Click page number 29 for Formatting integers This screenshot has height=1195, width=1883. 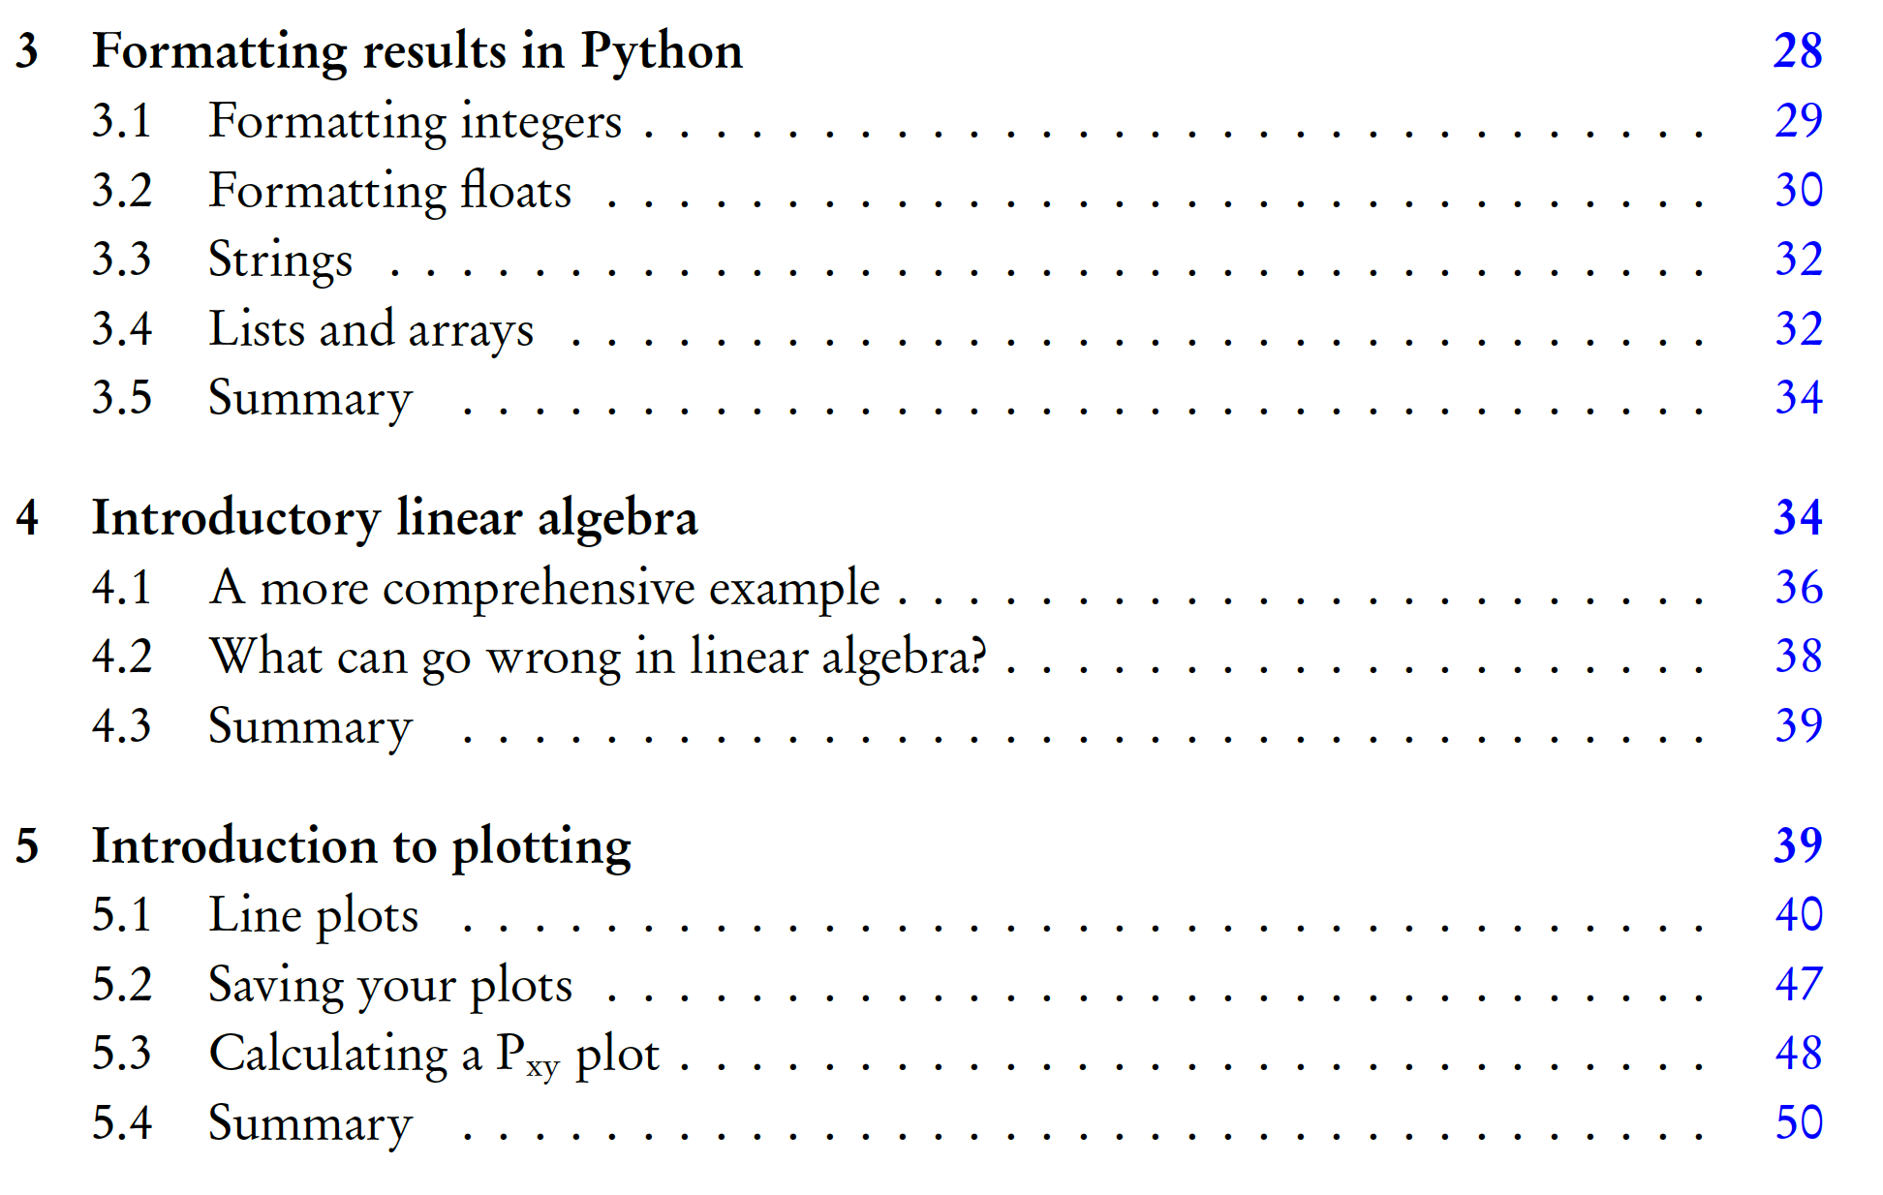tap(1798, 121)
